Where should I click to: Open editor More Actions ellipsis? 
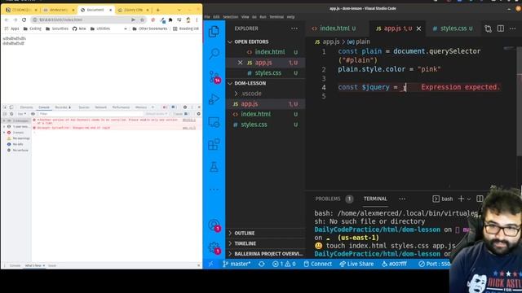pos(513,28)
